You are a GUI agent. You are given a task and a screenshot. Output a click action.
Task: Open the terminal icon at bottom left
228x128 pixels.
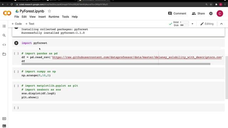click(x=4, y=126)
